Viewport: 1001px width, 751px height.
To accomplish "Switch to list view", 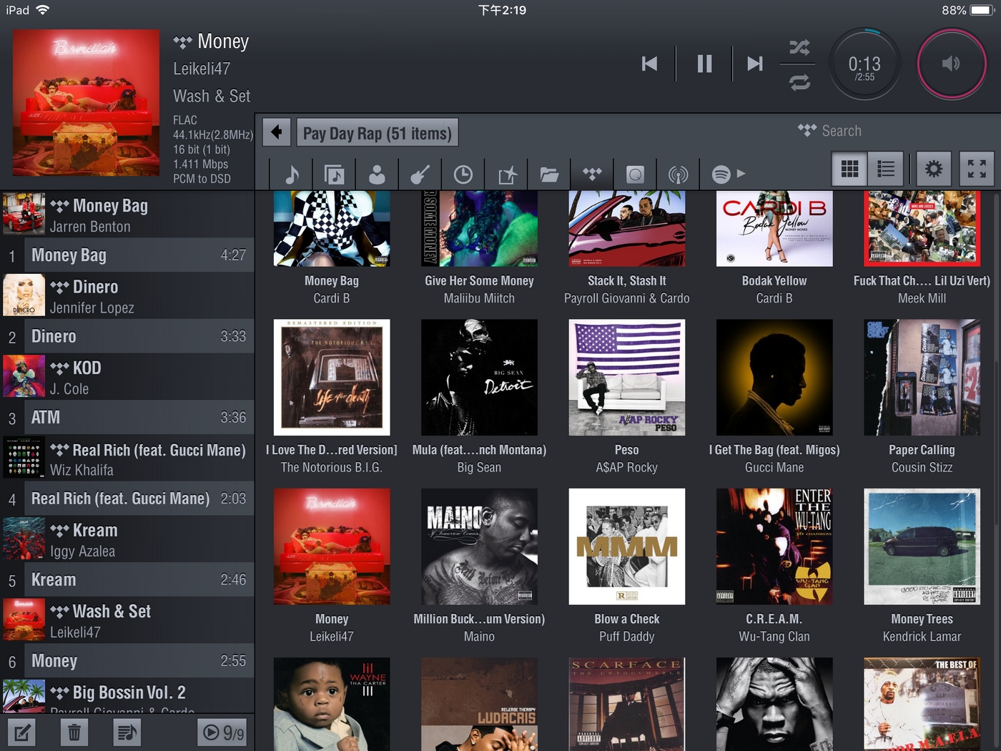I will coord(886,169).
